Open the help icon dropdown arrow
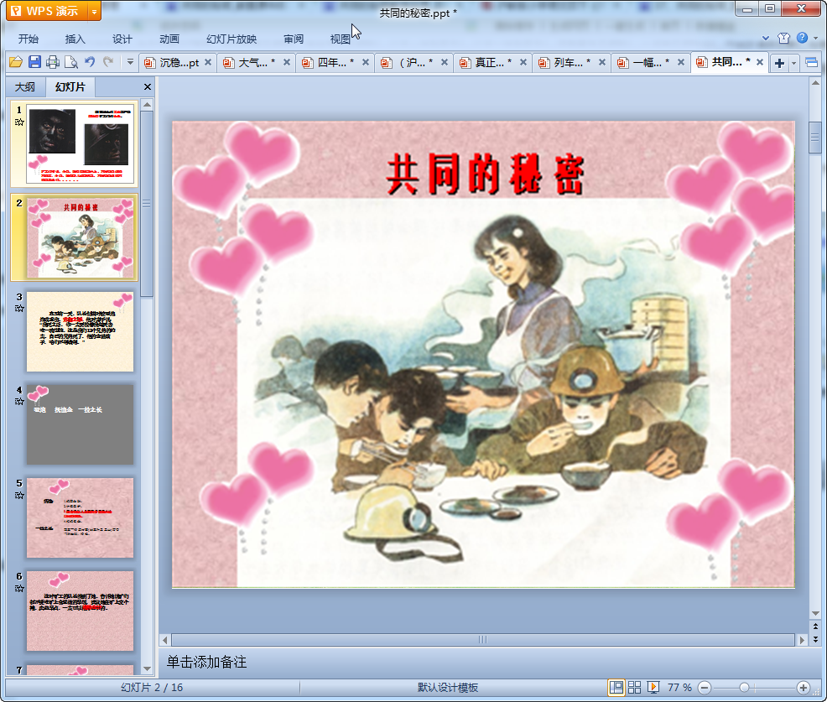 815,38
